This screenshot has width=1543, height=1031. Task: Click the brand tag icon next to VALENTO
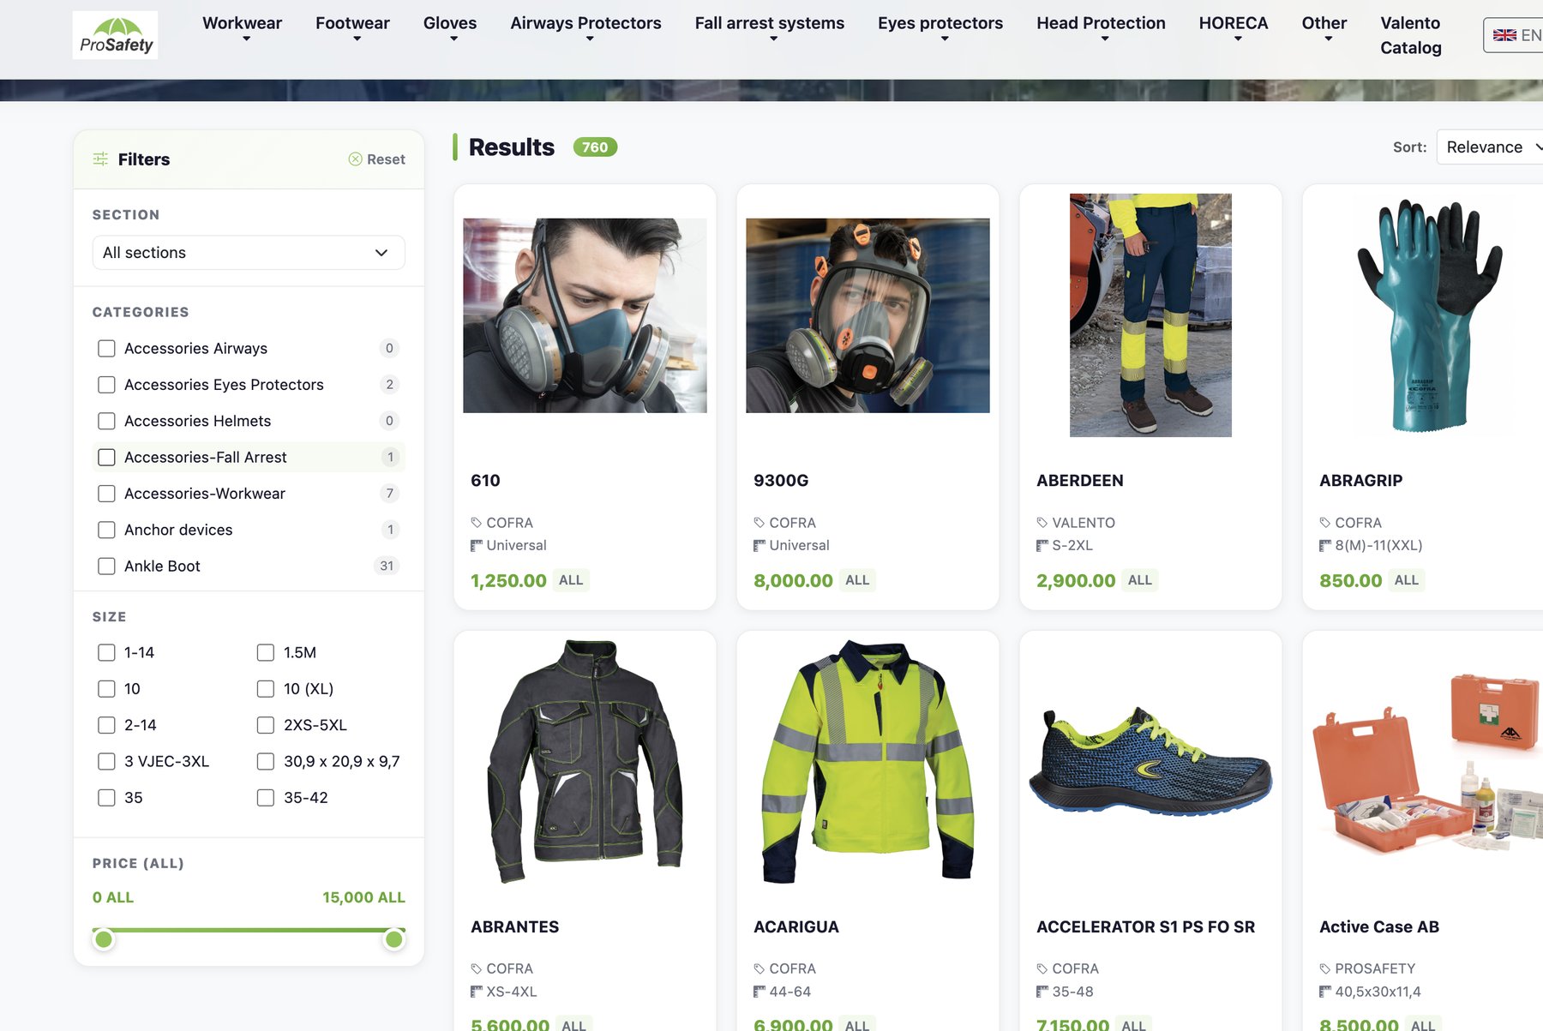click(x=1042, y=523)
